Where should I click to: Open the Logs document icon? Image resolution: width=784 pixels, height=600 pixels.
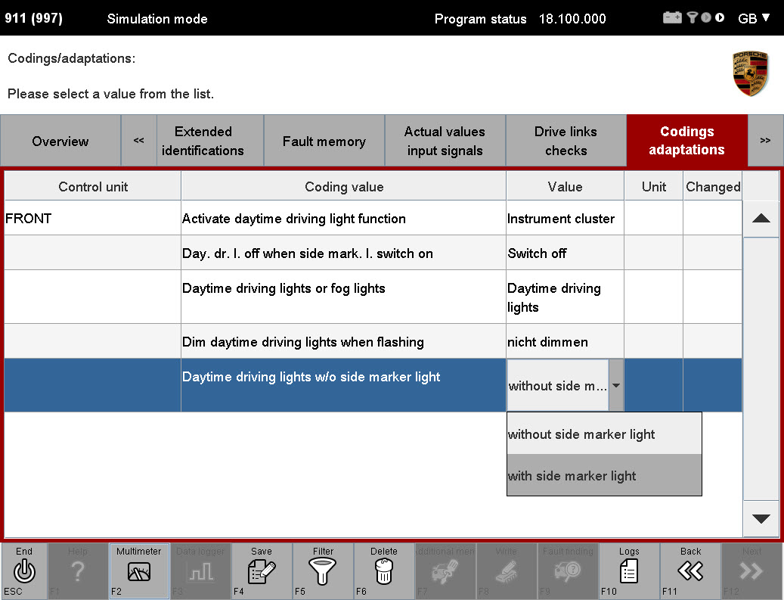click(629, 571)
